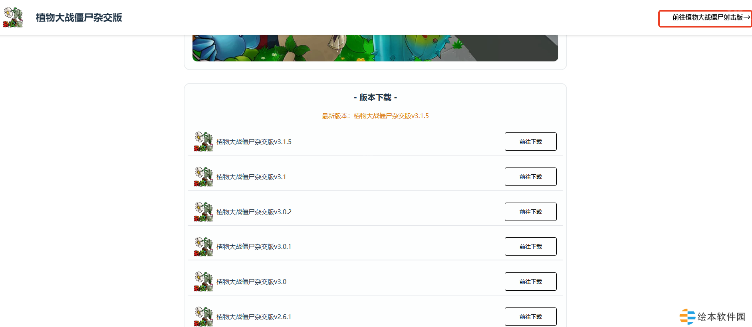Click the icon beside version v3.1
This screenshot has width=752, height=327.
[204, 177]
